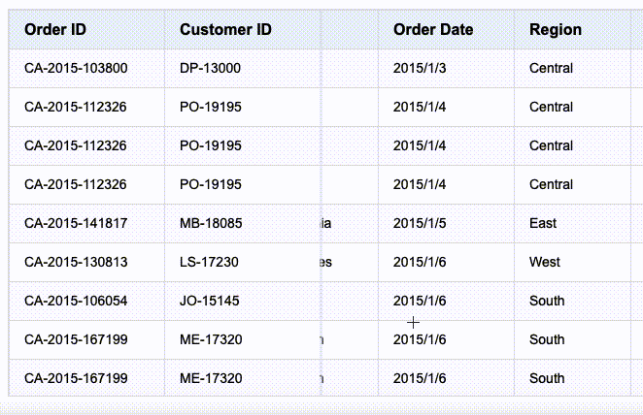This screenshot has width=643, height=415.
Task: Click Central region in the DP-13000 row
Action: tap(551, 68)
